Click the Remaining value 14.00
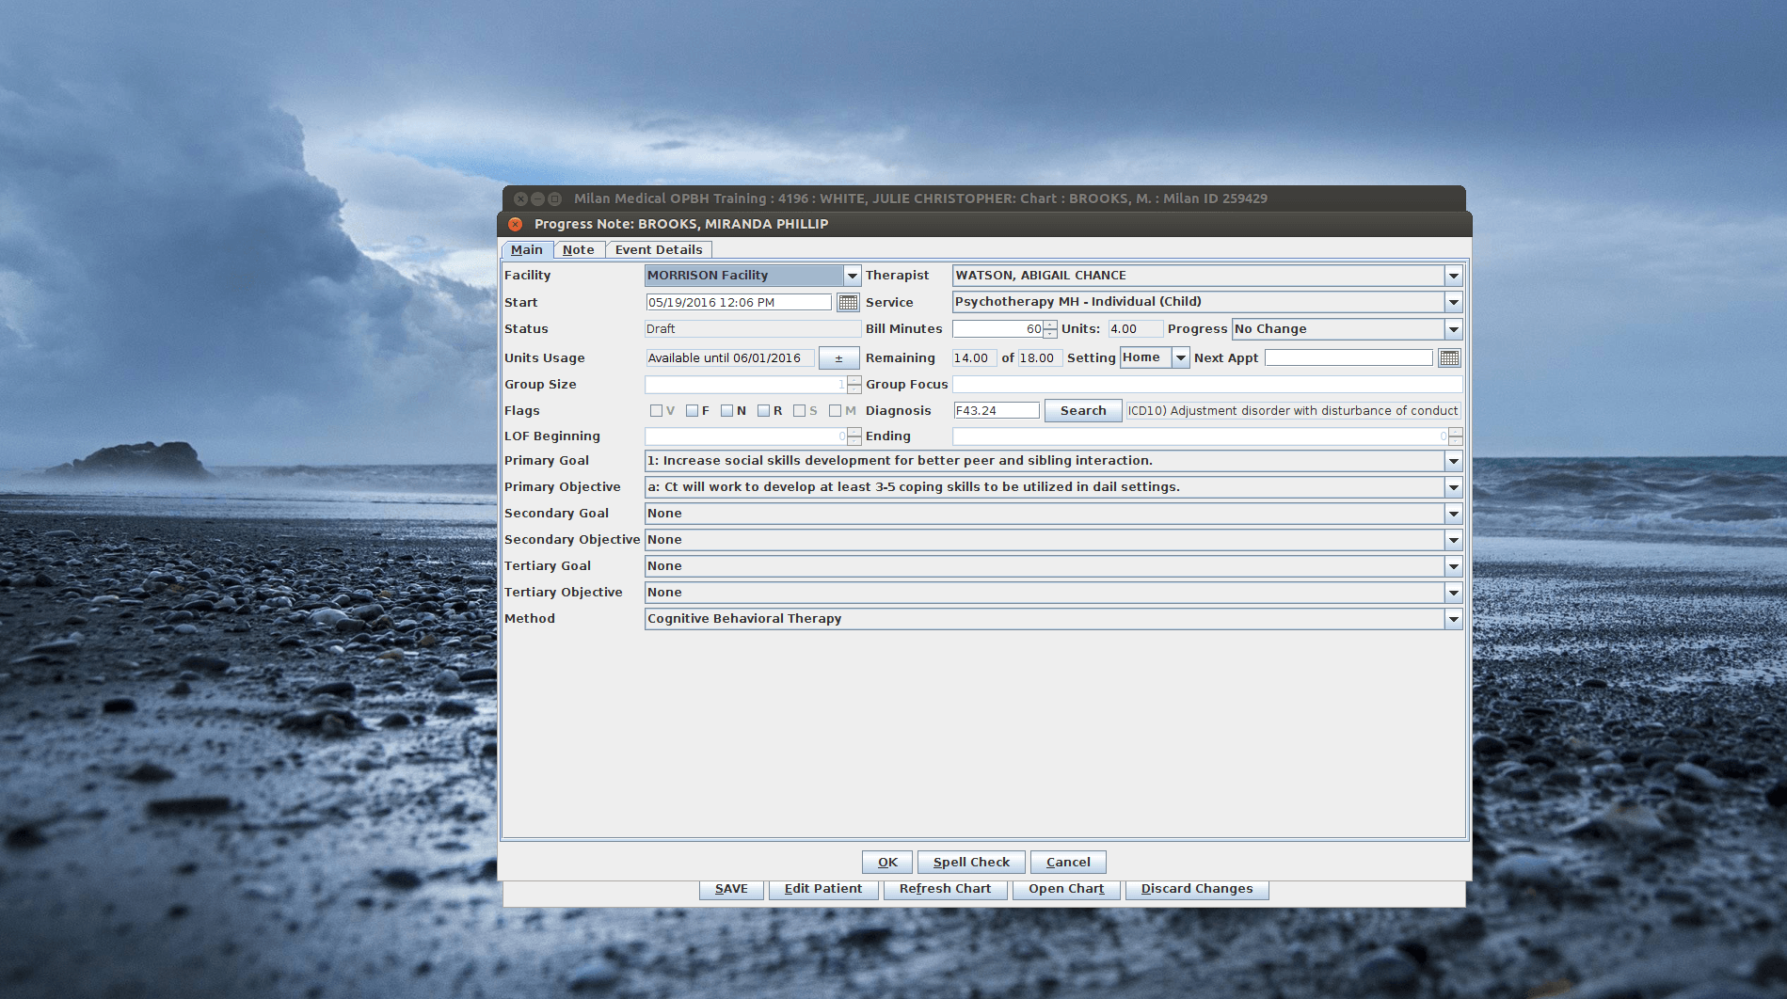The height and width of the screenshot is (999, 1787). [974, 357]
